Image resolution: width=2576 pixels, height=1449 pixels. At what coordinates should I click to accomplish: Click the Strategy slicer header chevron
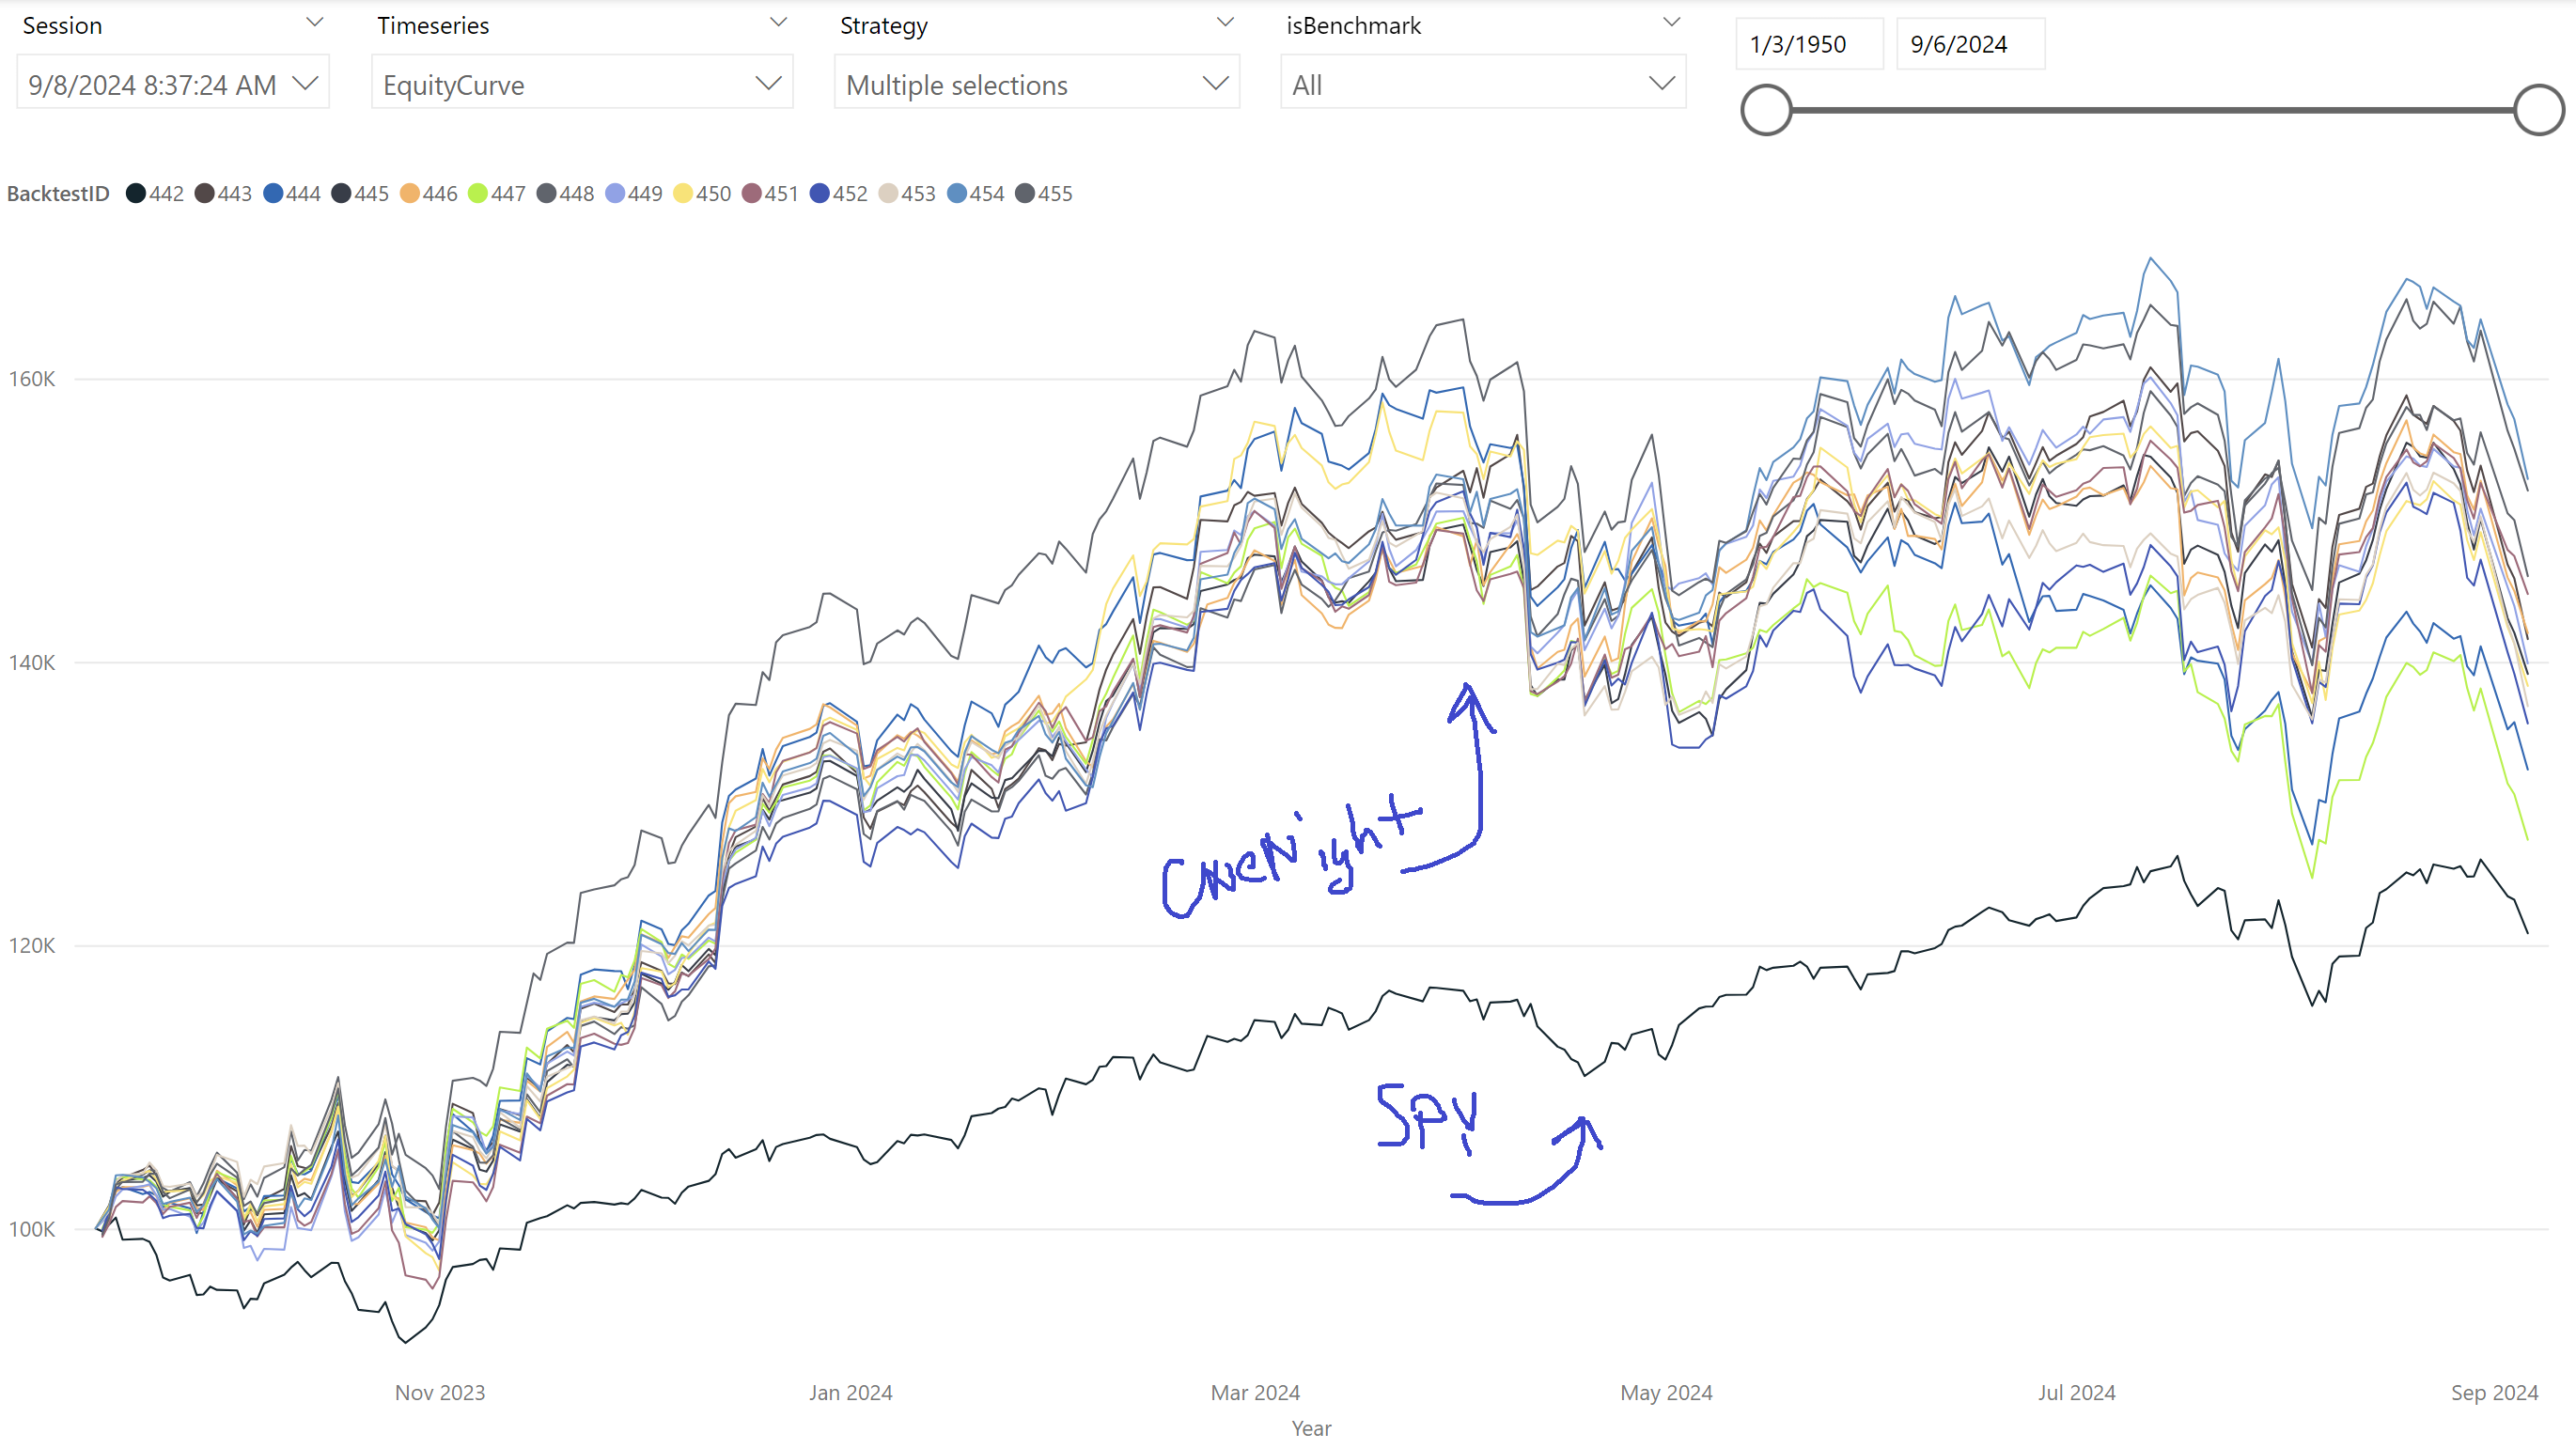tap(1224, 23)
